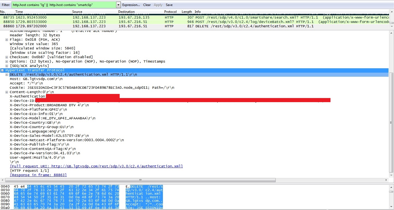The height and width of the screenshot is (210, 394).
Task: Select X-Device-Model HE_DTV_GP4I line
Action: [x=52, y=118]
